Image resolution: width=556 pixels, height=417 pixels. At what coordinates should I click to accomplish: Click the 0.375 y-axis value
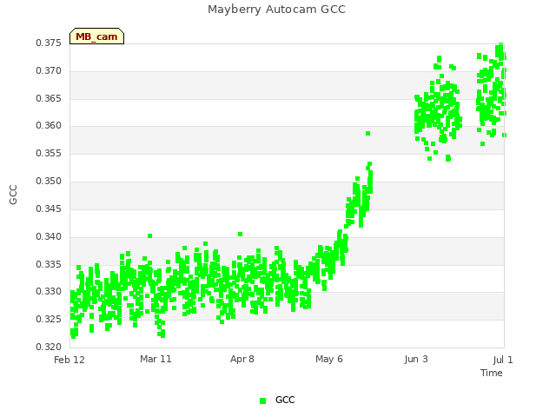pyautogui.click(x=49, y=43)
